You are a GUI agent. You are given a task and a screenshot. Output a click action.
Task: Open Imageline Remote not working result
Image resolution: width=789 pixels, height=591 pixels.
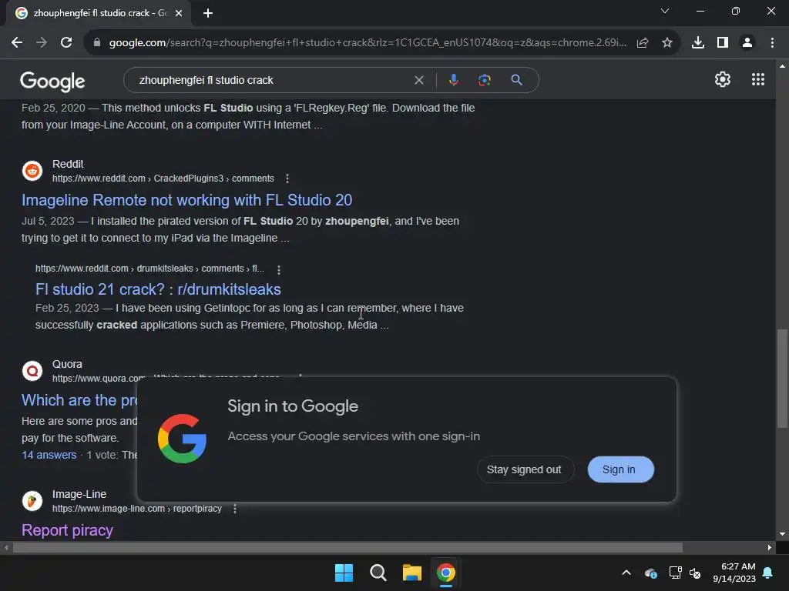(186, 200)
